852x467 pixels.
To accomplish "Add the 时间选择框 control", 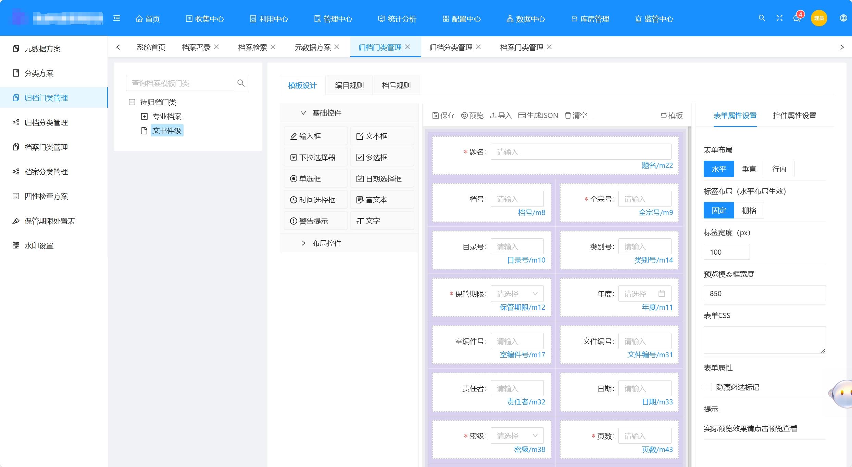I will click(316, 200).
